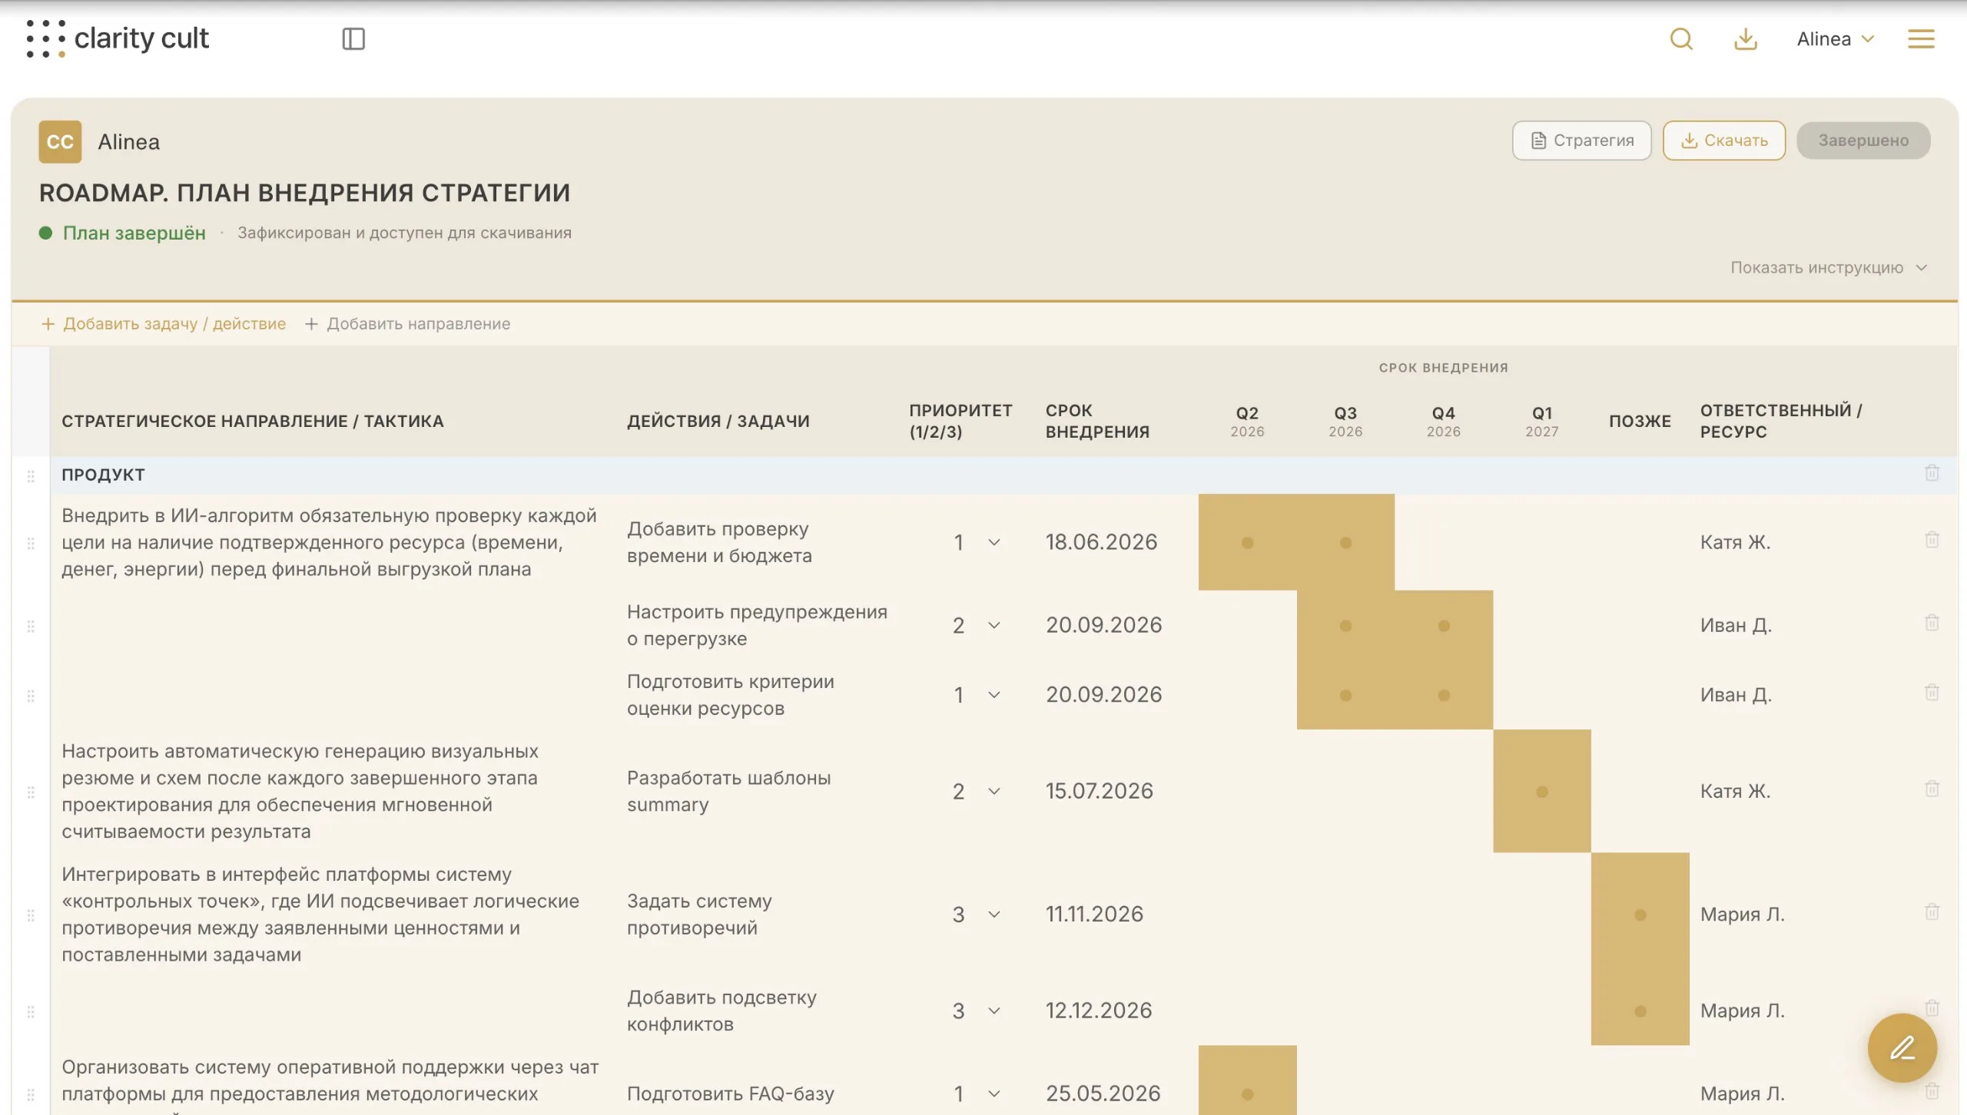1967x1115 pixels.
Task: Open the hamburger menu icon
Action: pyautogui.click(x=1921, y=38)
